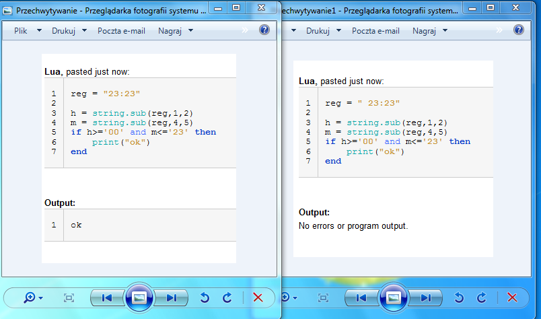541x319 pixels.
Task: Click print("ok") line in the left image
Action: pos(120,142)
